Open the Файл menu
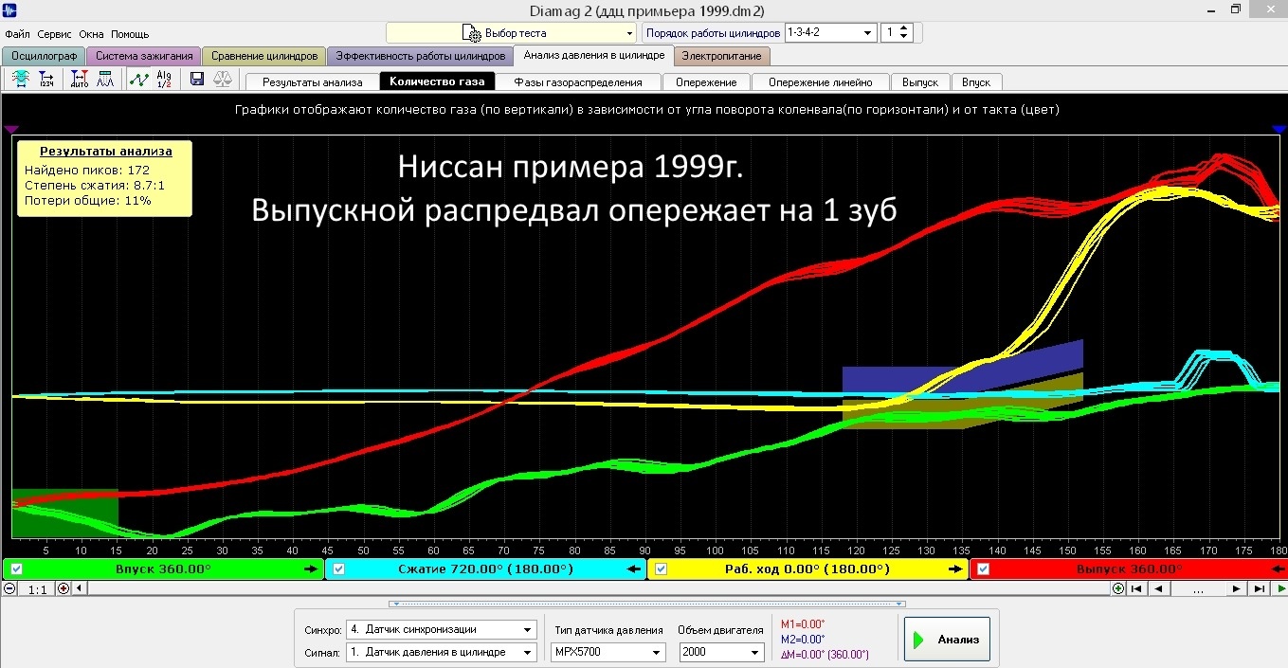This screenshot has height=668, width=1288. click(17, 34)
